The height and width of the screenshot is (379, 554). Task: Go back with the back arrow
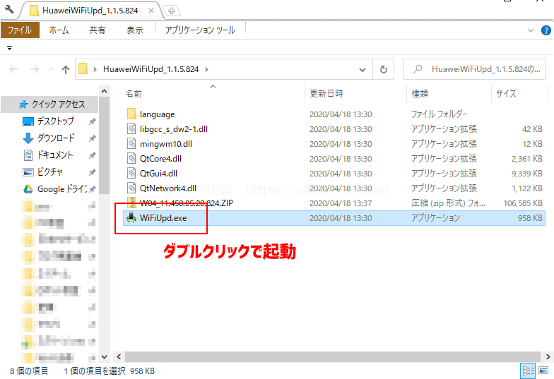pos(13,69)
